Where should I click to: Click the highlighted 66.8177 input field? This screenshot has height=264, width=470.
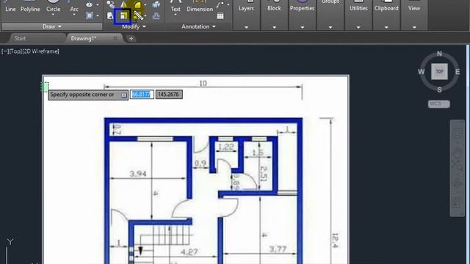142,95
